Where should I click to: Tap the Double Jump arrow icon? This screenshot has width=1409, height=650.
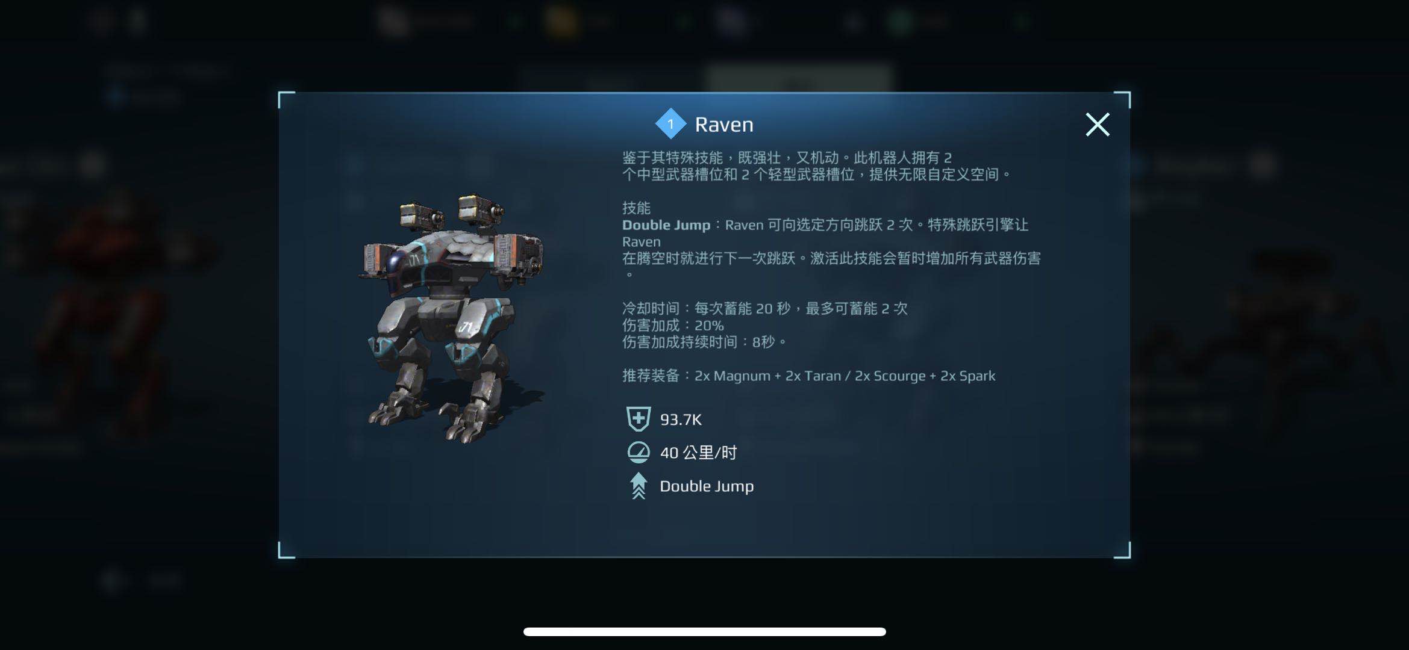pyautogui.click(x=639, y=486)
